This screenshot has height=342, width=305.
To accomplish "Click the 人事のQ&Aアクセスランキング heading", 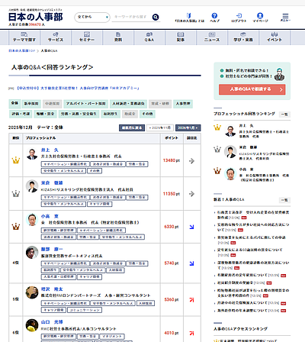I will (240, 329).
